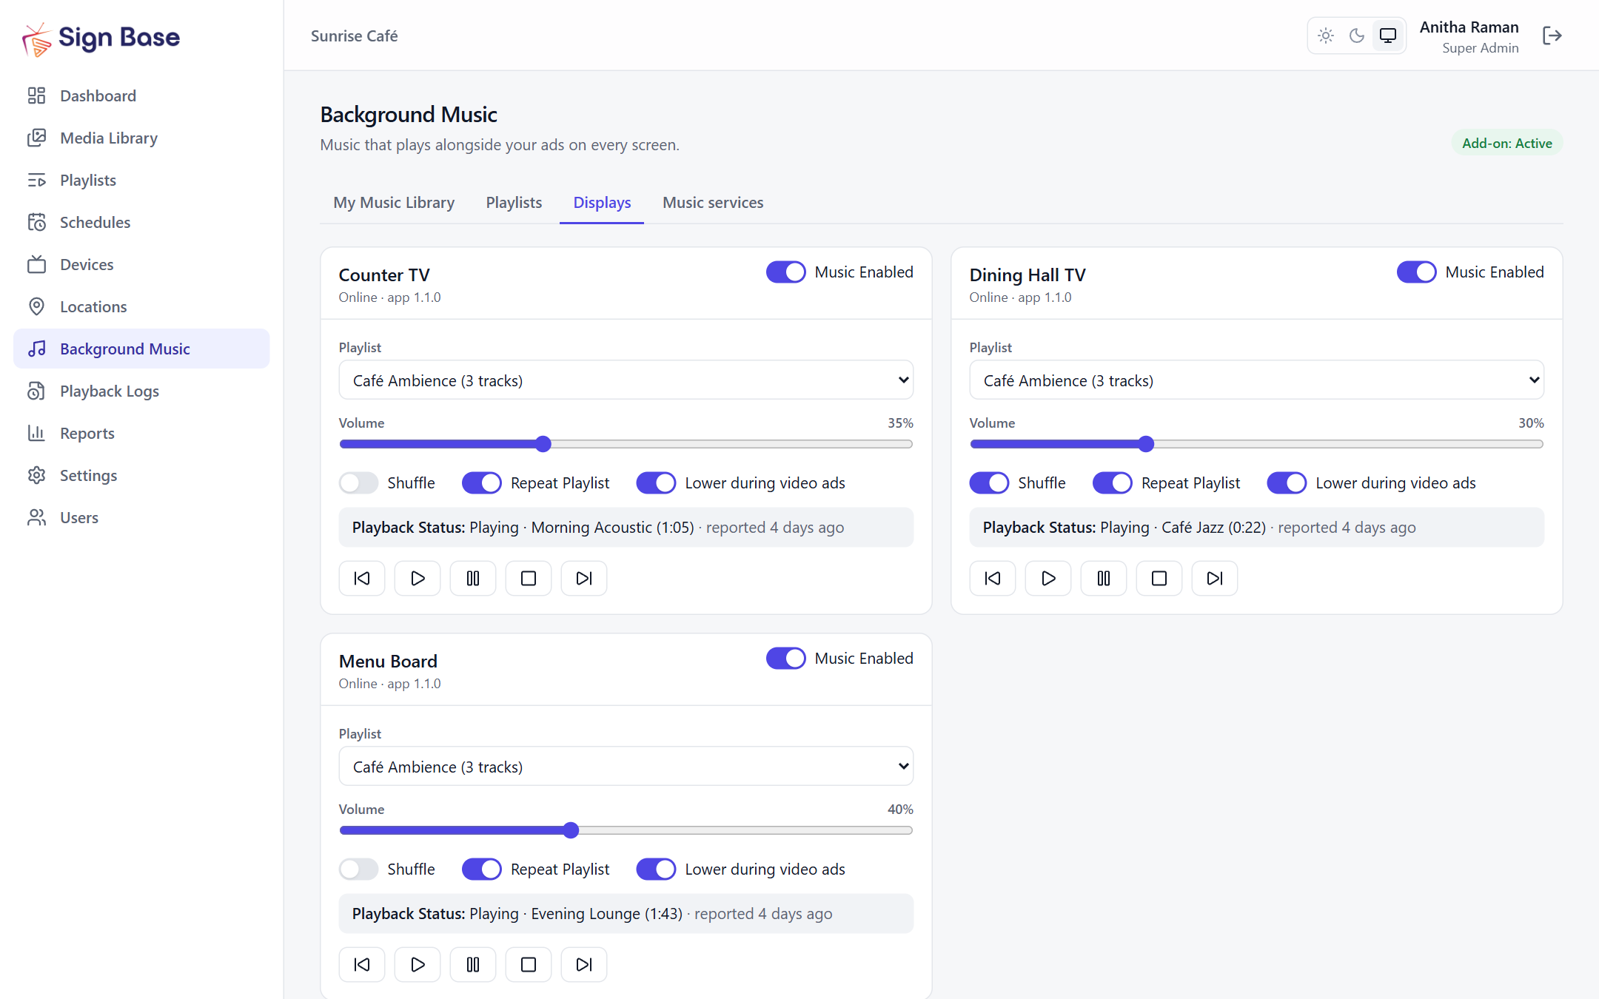Image resolution: width=1599 pixels, height=999 pixels.
Task: Switch to My Music Library tab
Action: pyautogui.click(x=394, y=203)
